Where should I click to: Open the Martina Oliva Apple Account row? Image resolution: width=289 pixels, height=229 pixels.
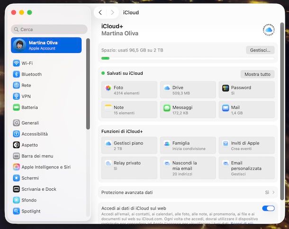tap(46, 45)
